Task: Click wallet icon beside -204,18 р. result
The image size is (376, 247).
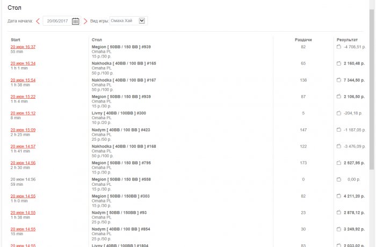Action: (x=338, y=113)
